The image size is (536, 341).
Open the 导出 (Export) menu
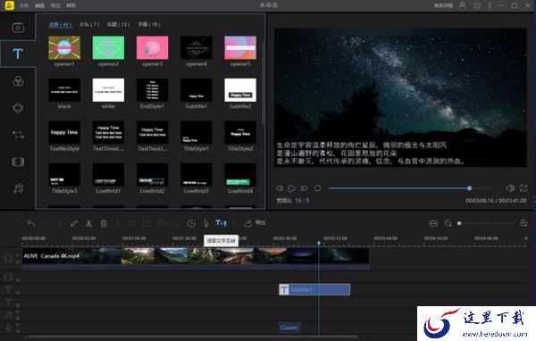pyautogui.click(x=55, y=5)
